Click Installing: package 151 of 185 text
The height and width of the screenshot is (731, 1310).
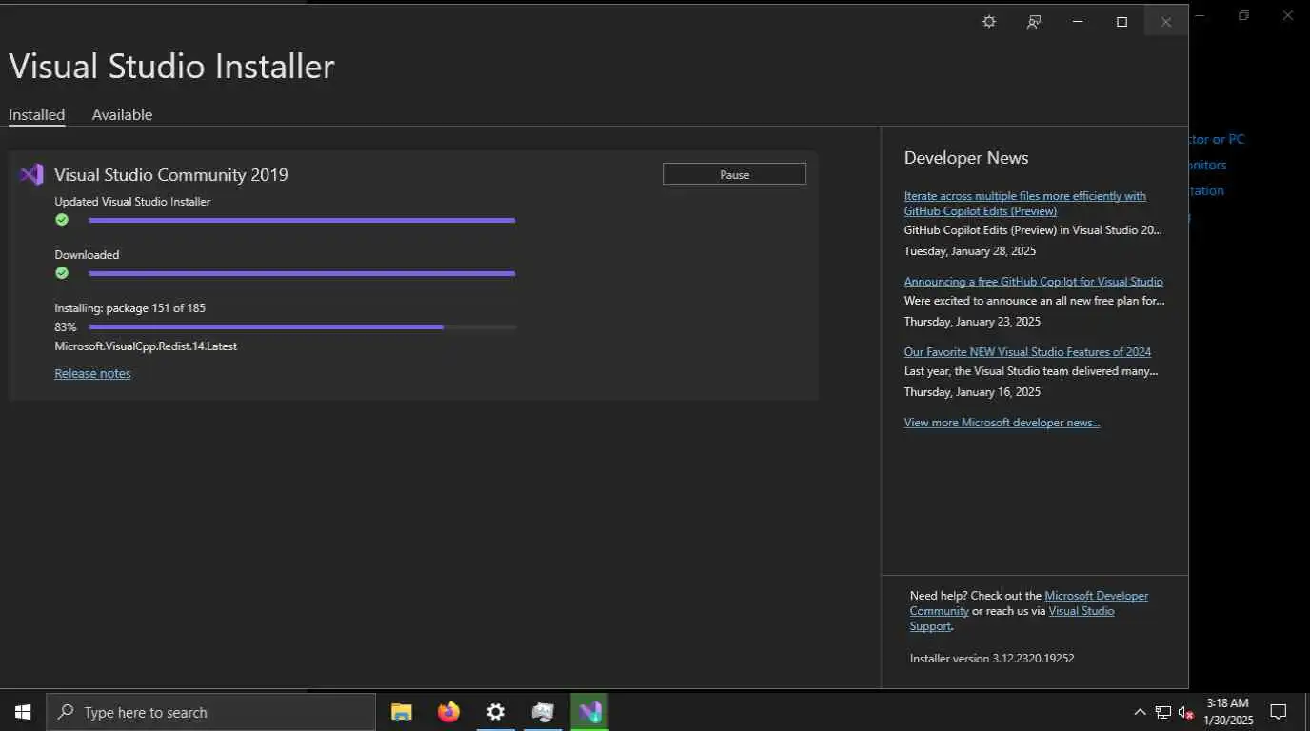[x=129, y=308]
